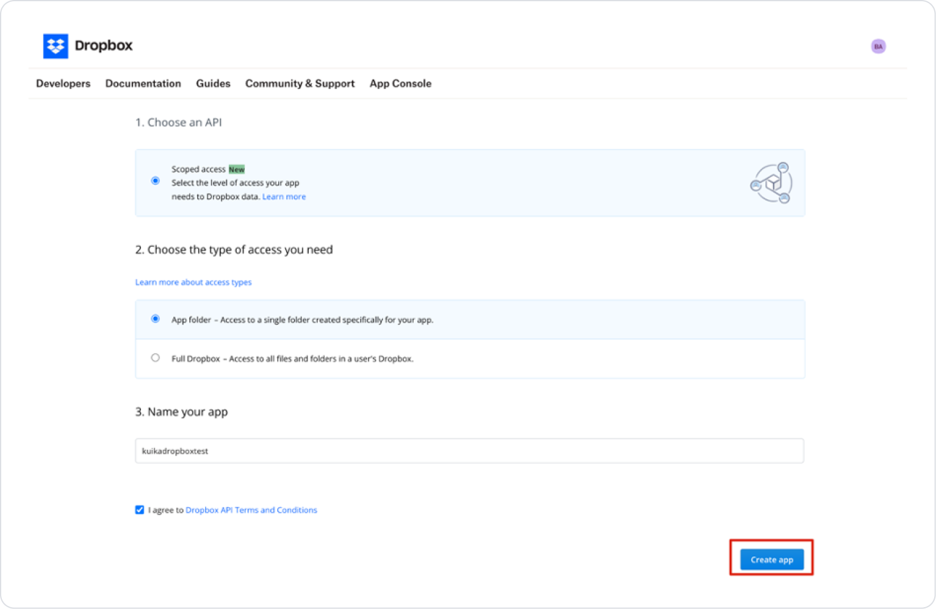This screenshot has width=936, height=609.
Task: Open the App Console
Action: [400, 84]
